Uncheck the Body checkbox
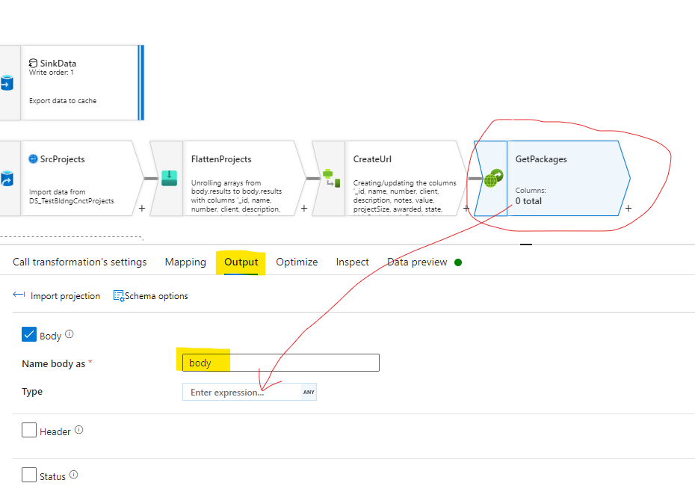 click(x=29, y=334)
